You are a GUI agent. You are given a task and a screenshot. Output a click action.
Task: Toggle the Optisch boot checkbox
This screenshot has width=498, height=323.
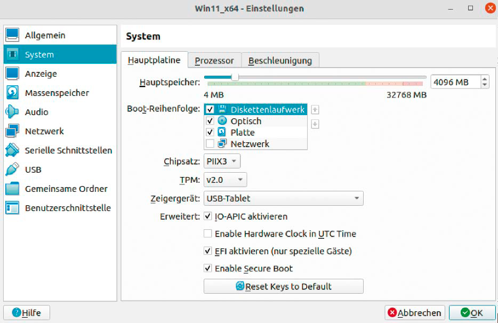click(x=210, y=120)
